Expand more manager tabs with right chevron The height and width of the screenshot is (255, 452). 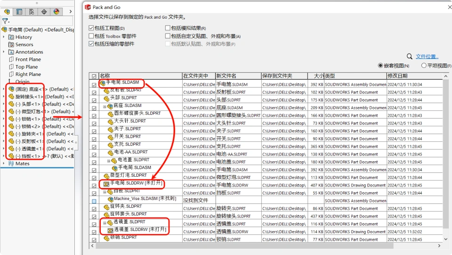(70, 11)
